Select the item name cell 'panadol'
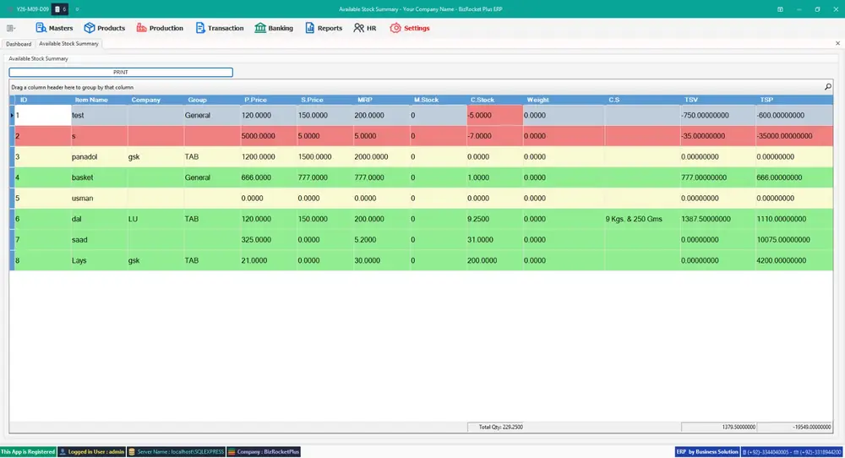The width and height of the screenshot is (845, 458). [x=100, y=157]
